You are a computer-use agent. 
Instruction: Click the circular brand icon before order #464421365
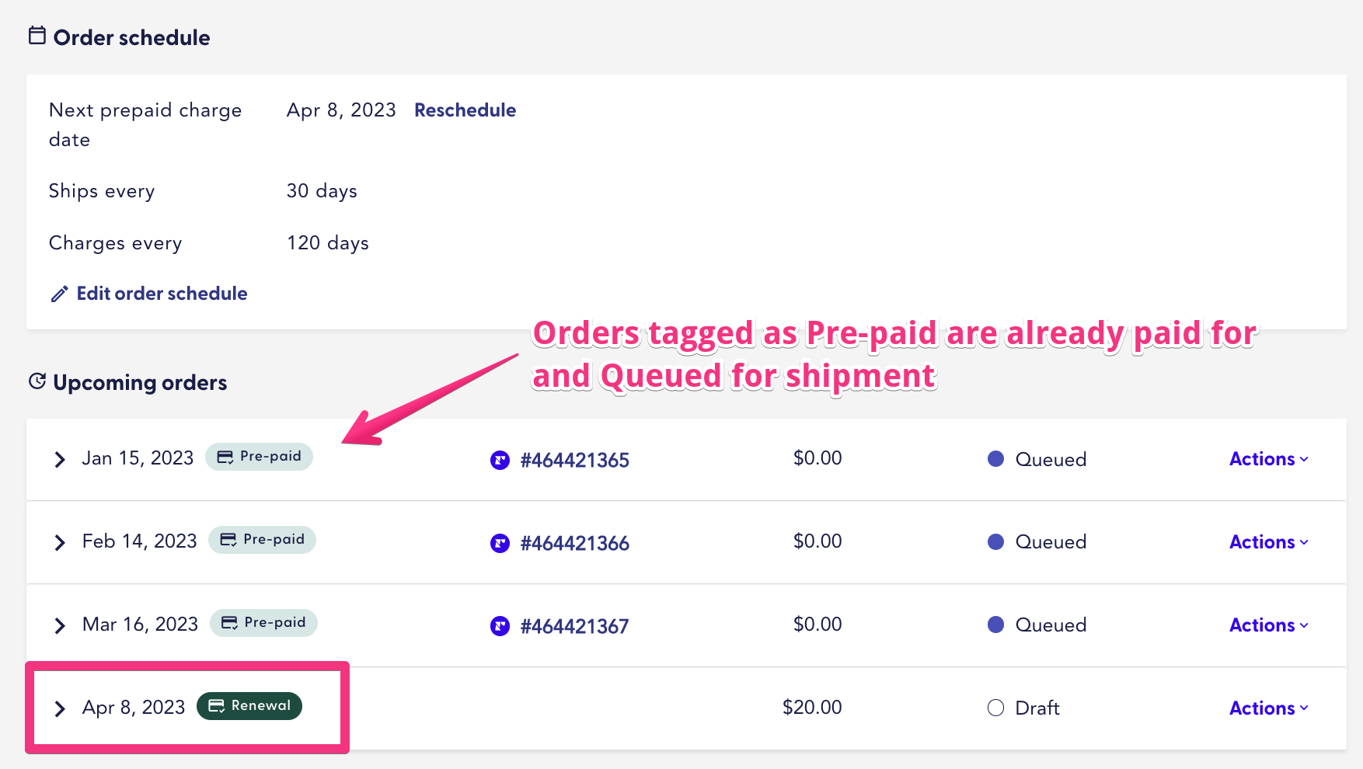pos(499,460)
